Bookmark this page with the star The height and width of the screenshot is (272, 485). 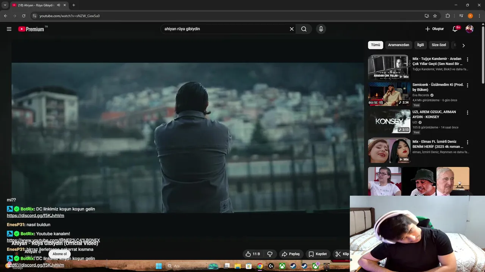(435, 16)
